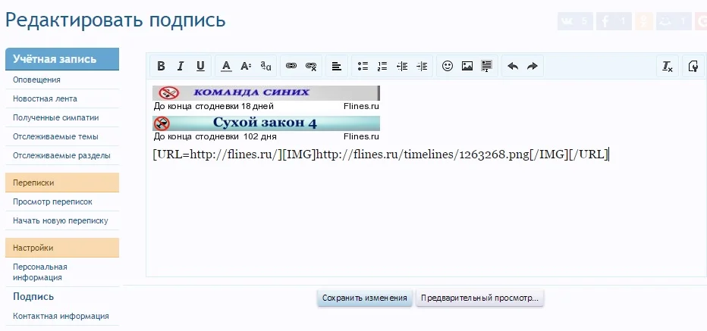
Task: Click the Сухой закон 4 banner image
Action: (266, 123)
